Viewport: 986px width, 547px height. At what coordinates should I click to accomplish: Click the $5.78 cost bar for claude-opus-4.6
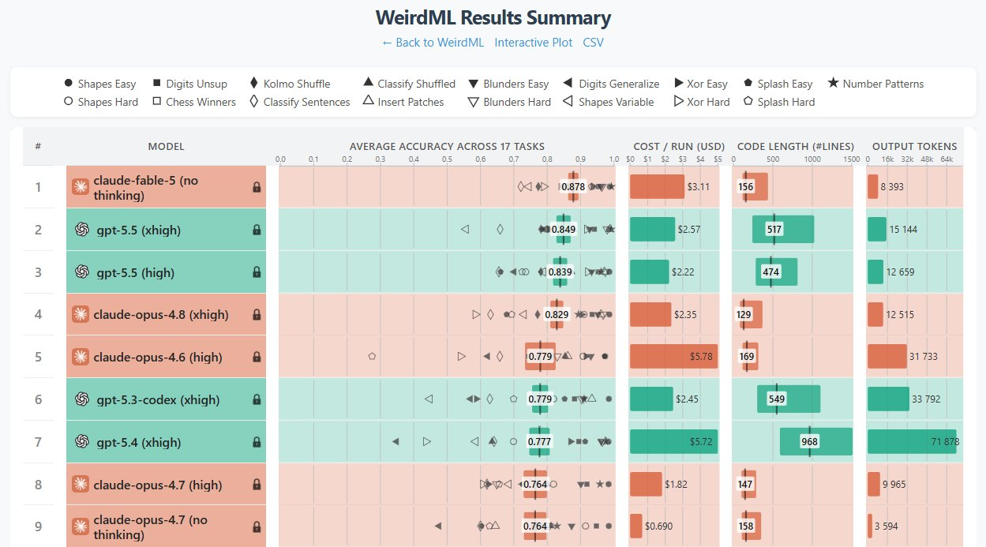point(673,357)
